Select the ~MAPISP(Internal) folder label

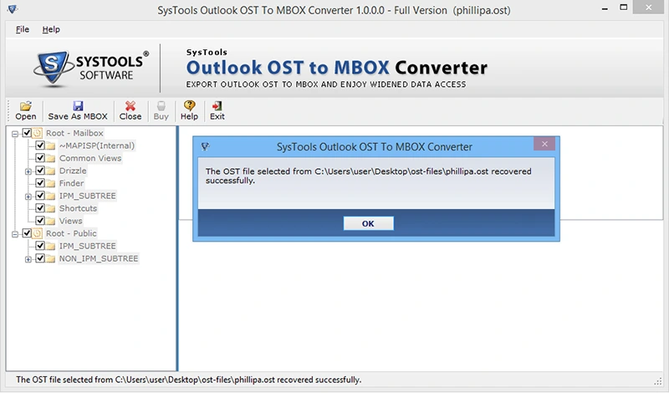(x=97, y=145)
